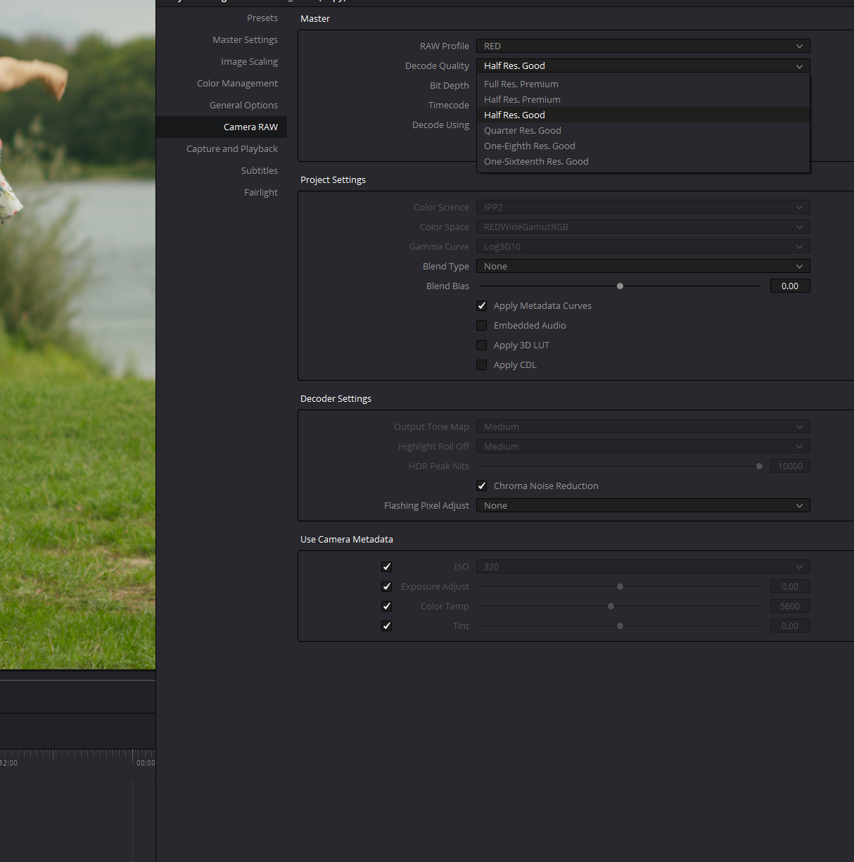Open Image Scaling settings
Viewport: 854px width, 862px height.
click(249, 61)
